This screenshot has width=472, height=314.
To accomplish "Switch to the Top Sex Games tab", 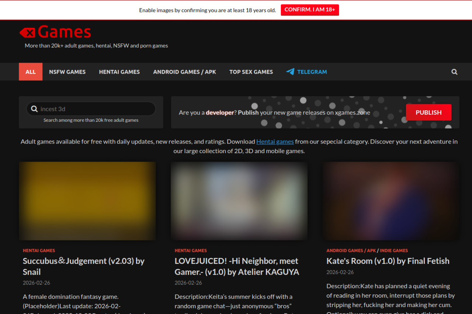I will (x=251, y=72).
